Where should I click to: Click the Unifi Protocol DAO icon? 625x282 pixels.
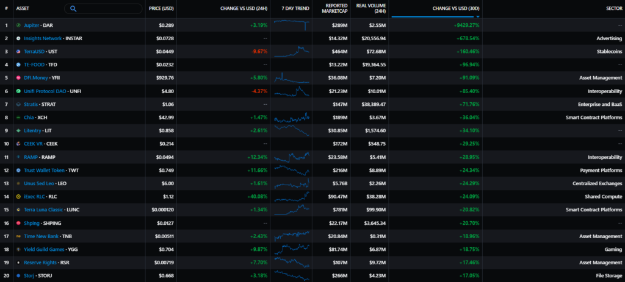pyautogui.click(x=18, y=91)
